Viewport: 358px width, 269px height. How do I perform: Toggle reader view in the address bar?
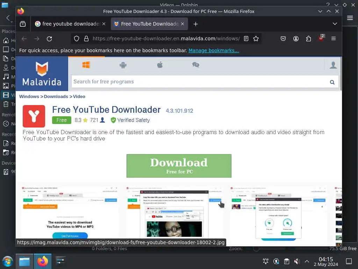tap(246, 39)
